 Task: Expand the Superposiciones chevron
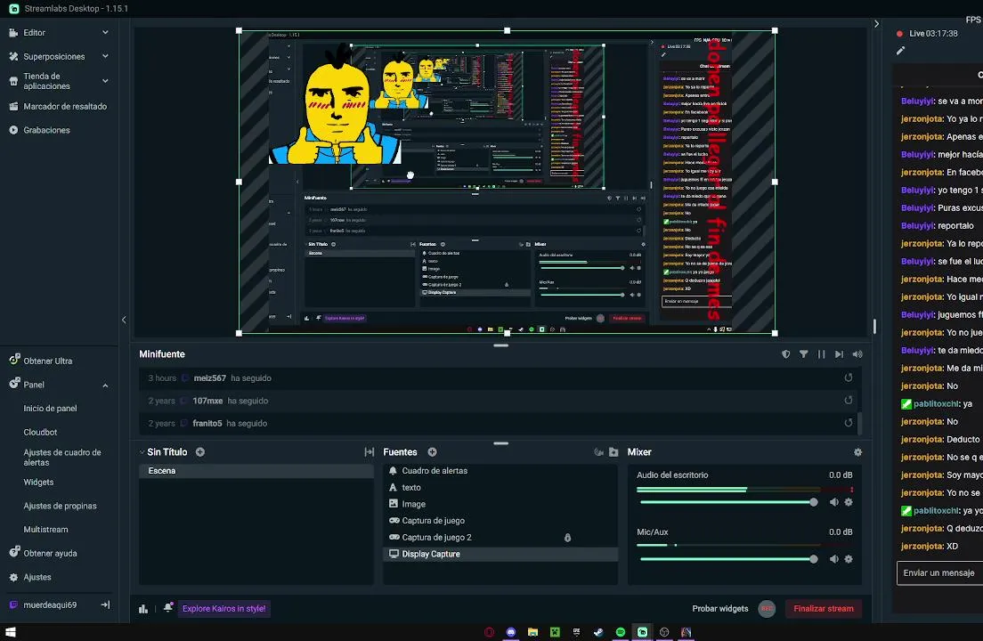[105, 56]
